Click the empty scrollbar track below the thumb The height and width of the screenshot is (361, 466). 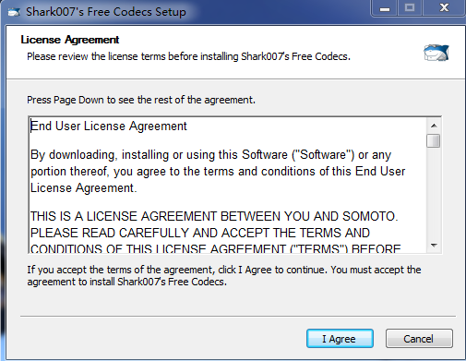(x=434, y=193)
